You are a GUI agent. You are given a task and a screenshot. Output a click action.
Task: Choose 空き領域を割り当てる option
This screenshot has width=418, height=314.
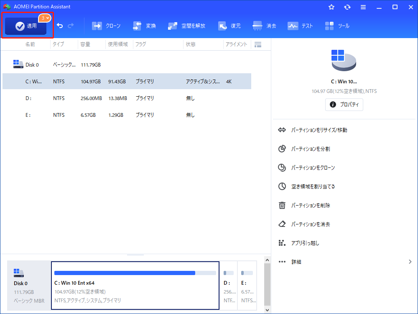pos(313,187)
